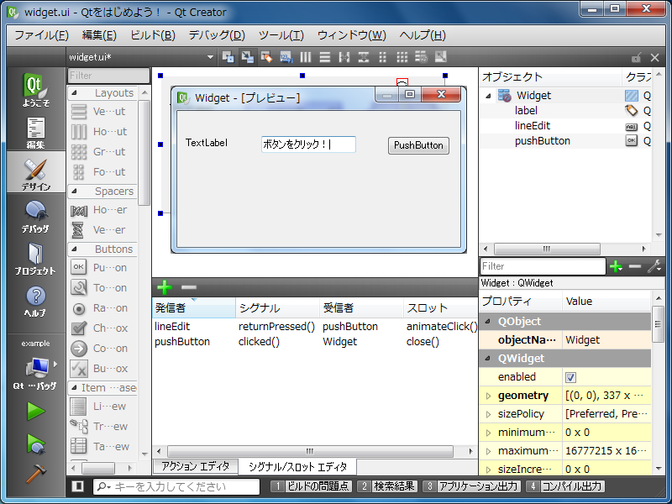Click the wrench icon in property editor

pos(654,266)
